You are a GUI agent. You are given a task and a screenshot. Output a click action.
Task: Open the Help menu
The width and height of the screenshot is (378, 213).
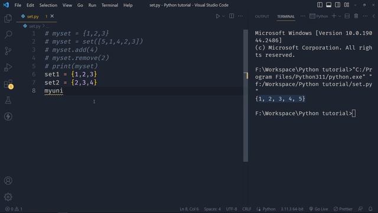128,5
